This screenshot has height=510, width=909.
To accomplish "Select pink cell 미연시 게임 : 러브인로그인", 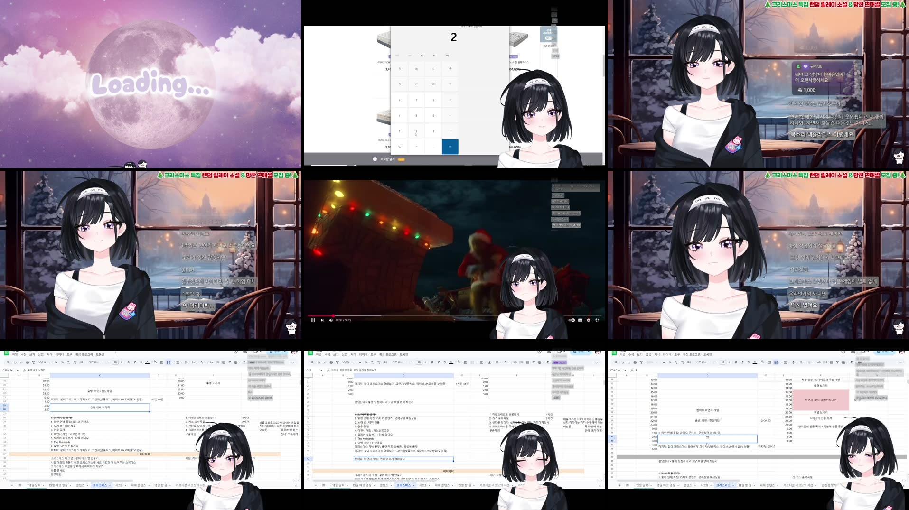I will [x=821, y=400].
